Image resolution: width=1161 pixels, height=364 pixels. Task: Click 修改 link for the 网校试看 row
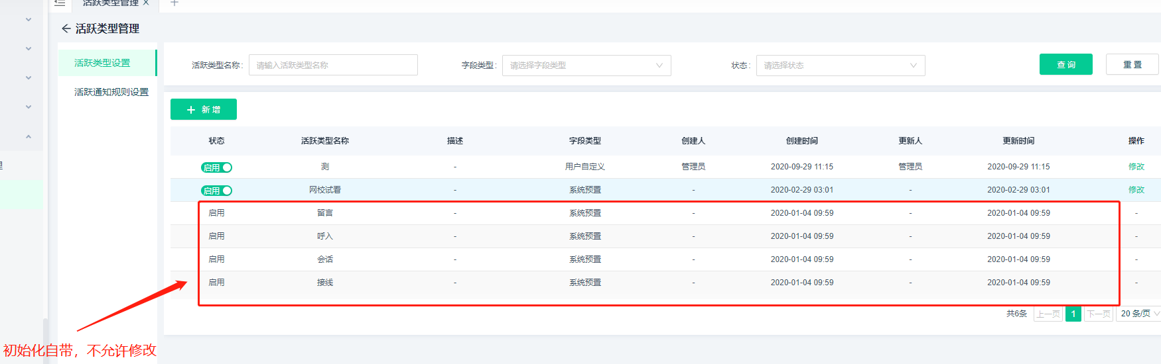click(1136, 190)
